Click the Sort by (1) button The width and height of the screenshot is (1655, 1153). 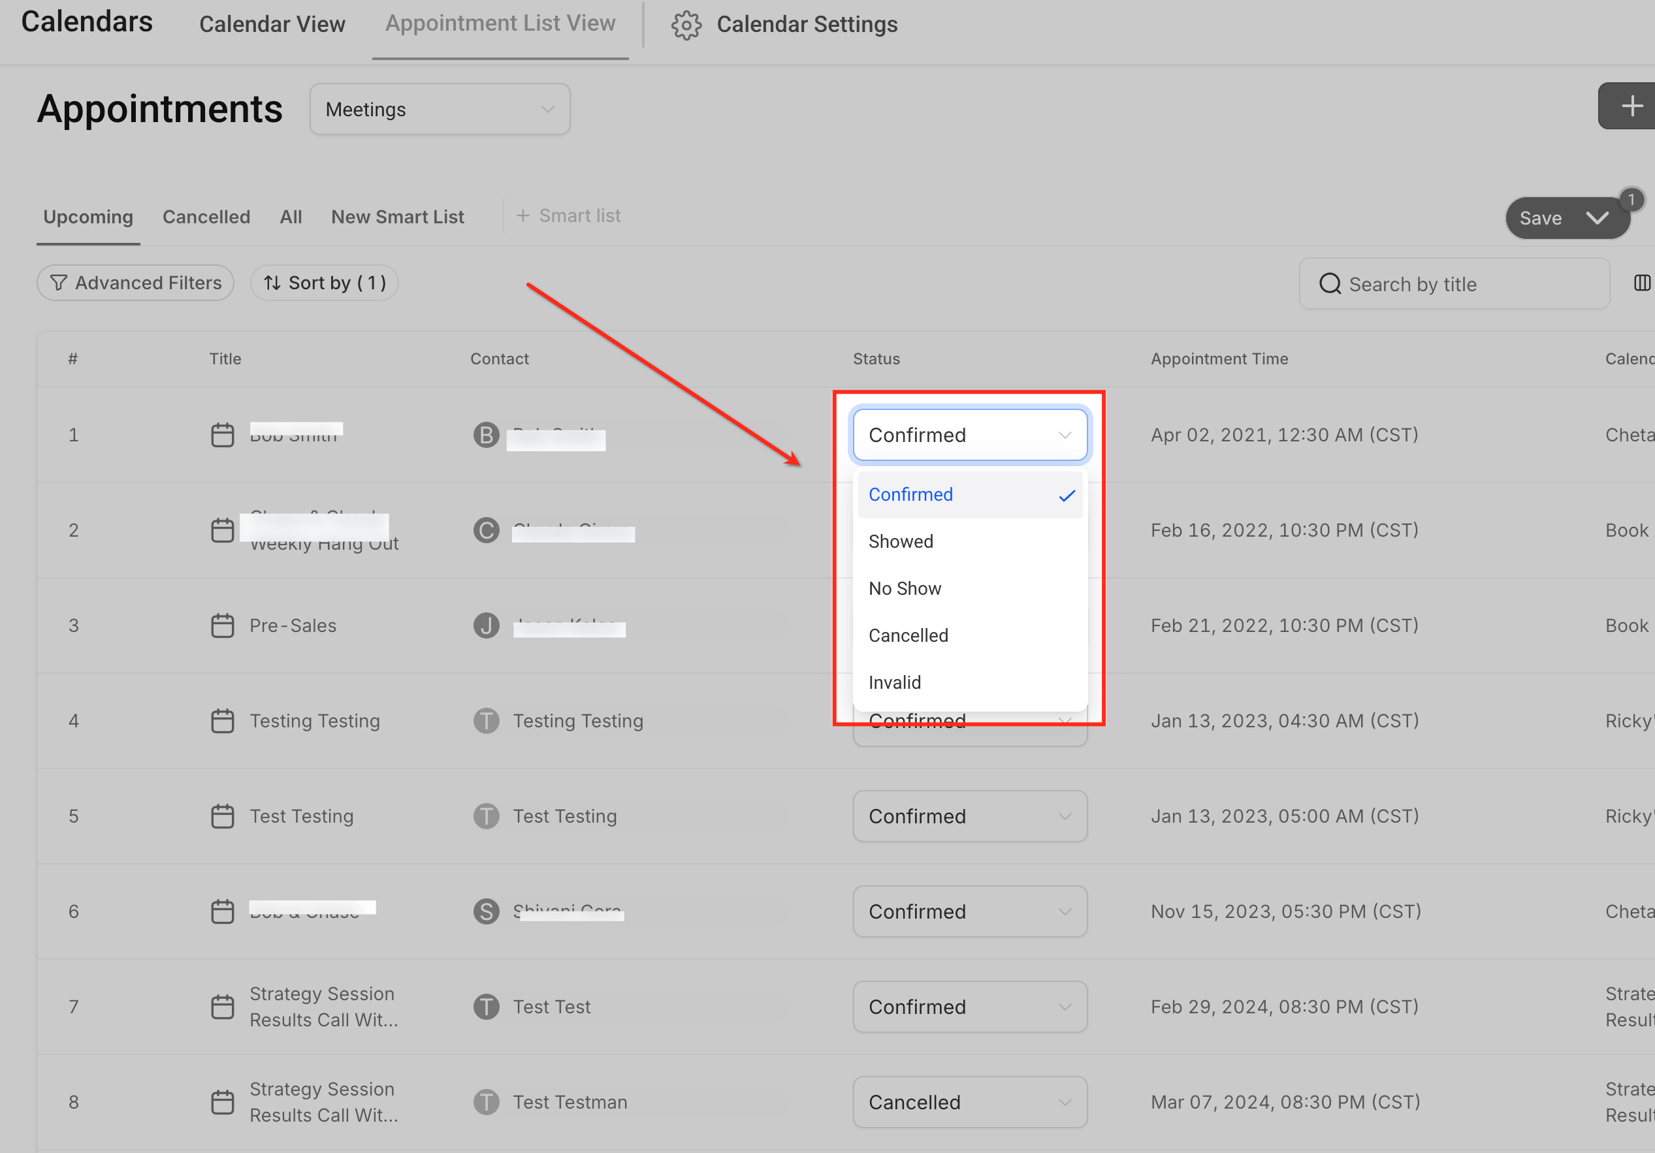[x=325, y=283]
